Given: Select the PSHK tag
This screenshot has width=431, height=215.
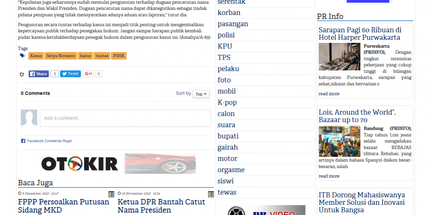Looking at the screenshot, I should click(119, 56).
